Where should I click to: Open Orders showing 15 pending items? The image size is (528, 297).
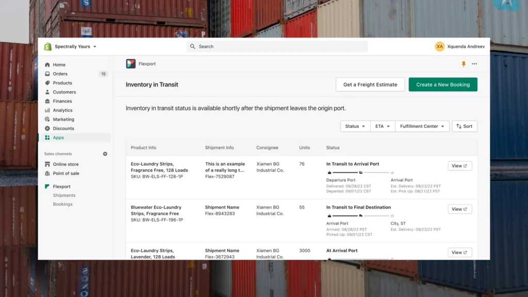[x=61, y=74]
